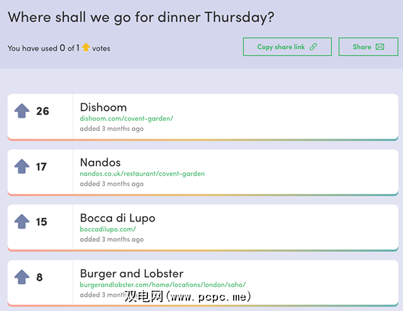Image resolution: width=403 pixels, height=311 pixels.
Task: Open the nandos.co.uk restaurant link
Action: click(142, 174)
